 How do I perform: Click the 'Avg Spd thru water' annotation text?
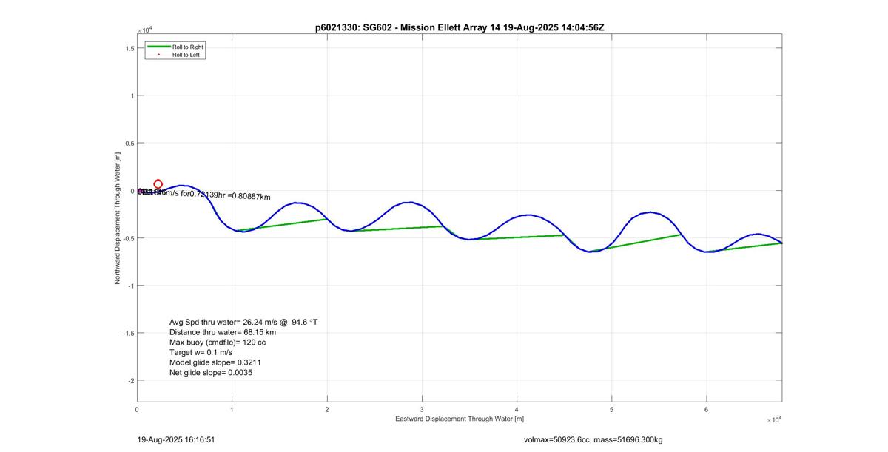[x=243, y=323]
